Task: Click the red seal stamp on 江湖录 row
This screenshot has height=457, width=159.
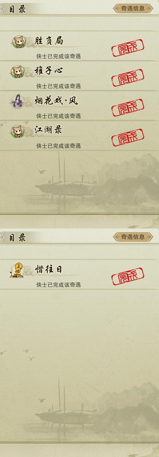Action: pos(128,138)
